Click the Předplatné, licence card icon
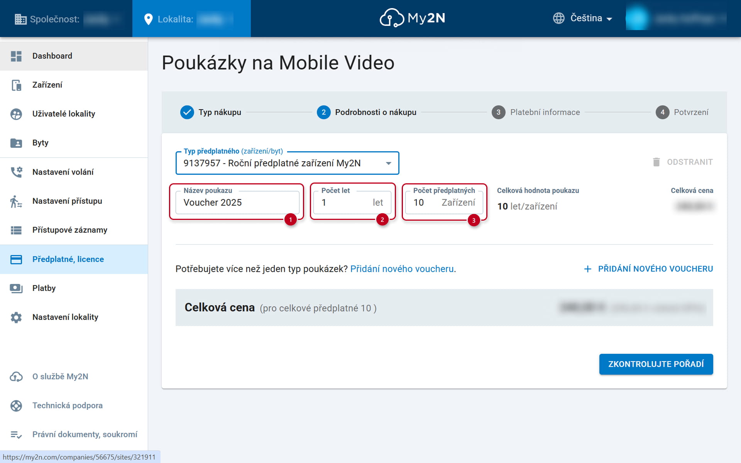This screenshot has width=741, height=463. point(16,259)
